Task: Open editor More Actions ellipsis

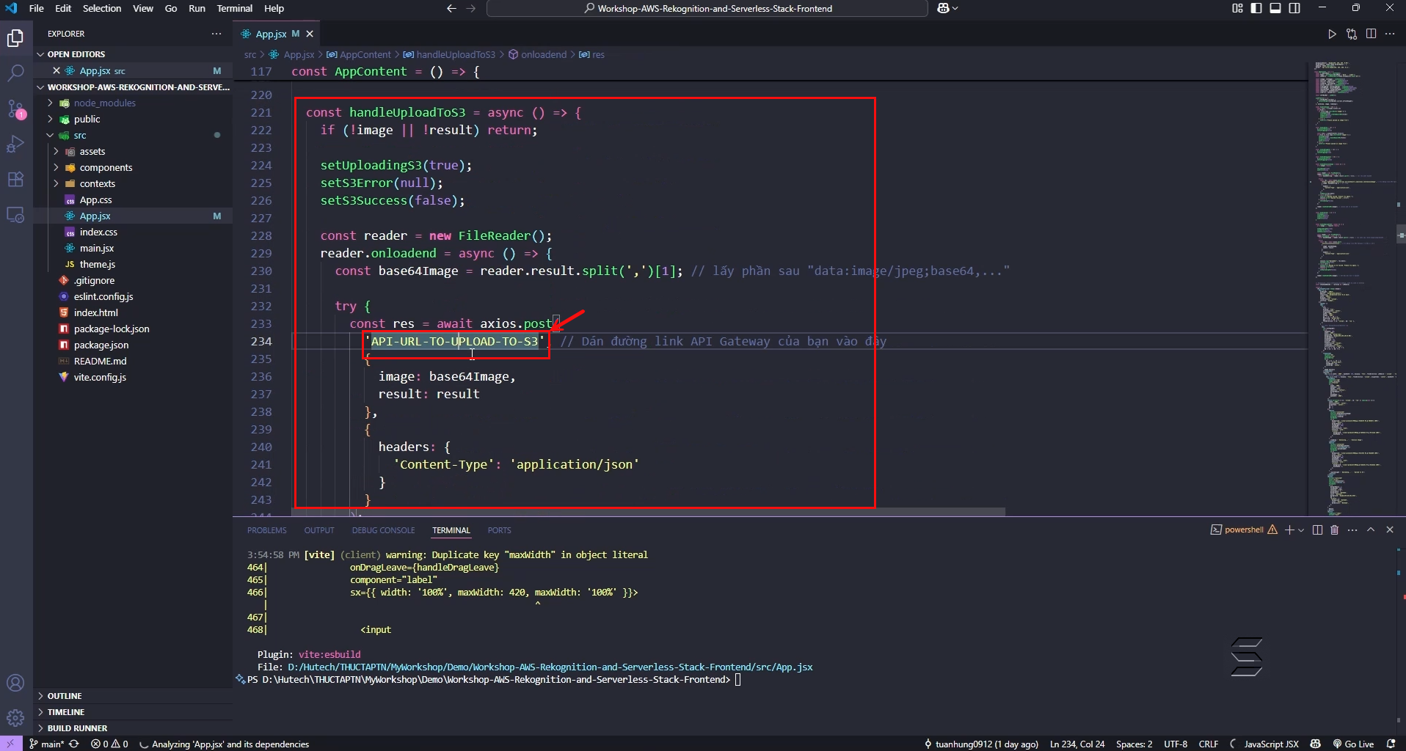Action: tap(1390, 34)
